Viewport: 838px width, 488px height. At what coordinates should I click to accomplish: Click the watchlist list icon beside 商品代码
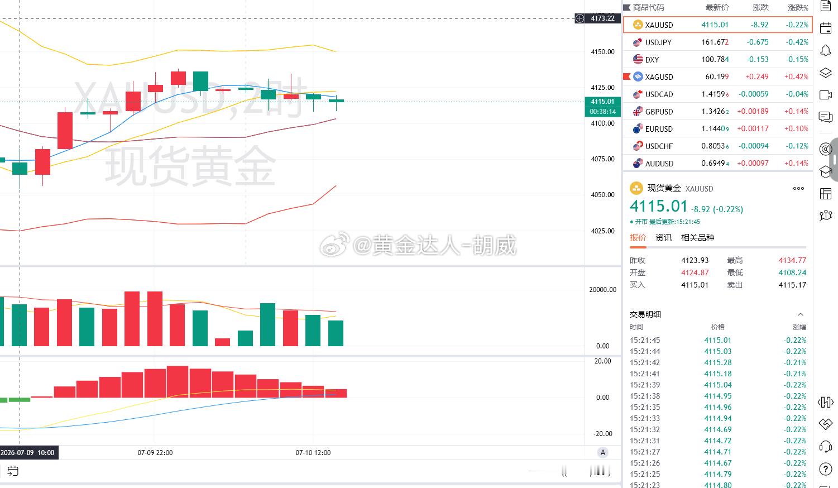(x=627, y=7)
